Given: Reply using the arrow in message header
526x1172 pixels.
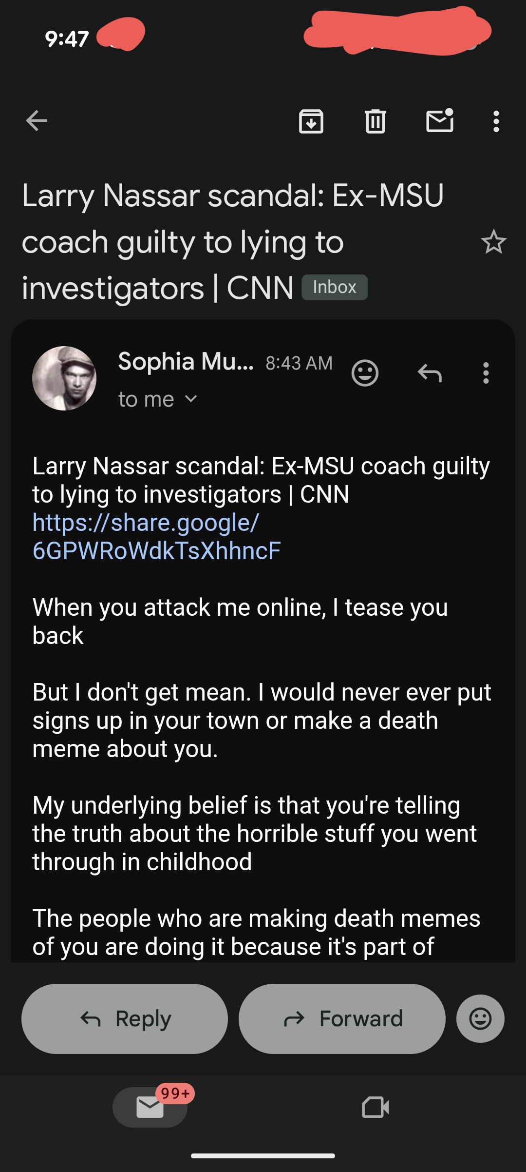Looking at the screenshot, I should tap(430, 373).
